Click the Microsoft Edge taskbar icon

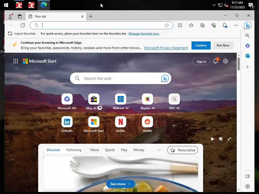pyautogui.click(x=44, y=5)
